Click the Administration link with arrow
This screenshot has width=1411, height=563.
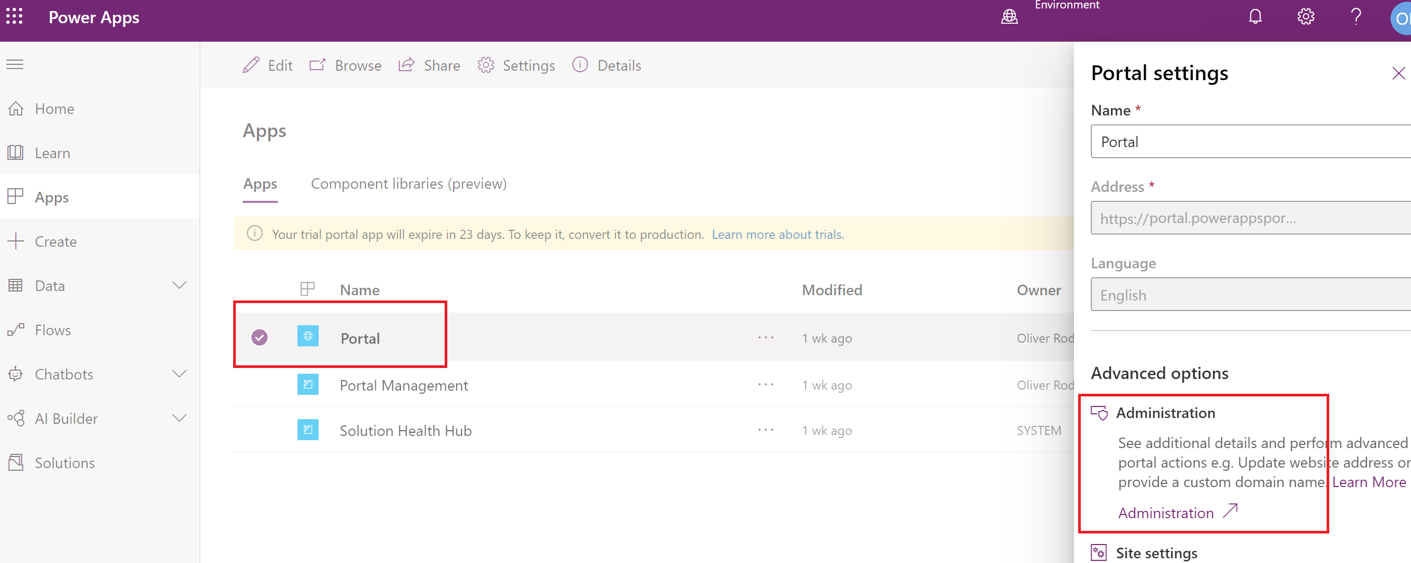click(1166, 512)
